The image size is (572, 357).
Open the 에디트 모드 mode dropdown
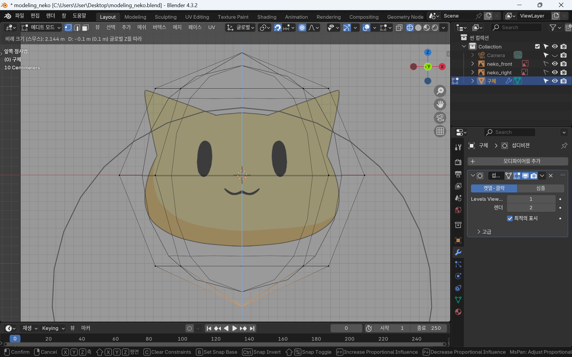(41, 28)
